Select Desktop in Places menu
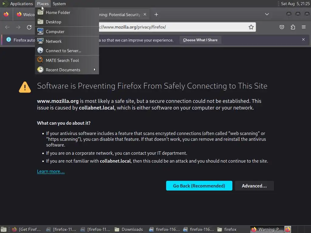 67,22
